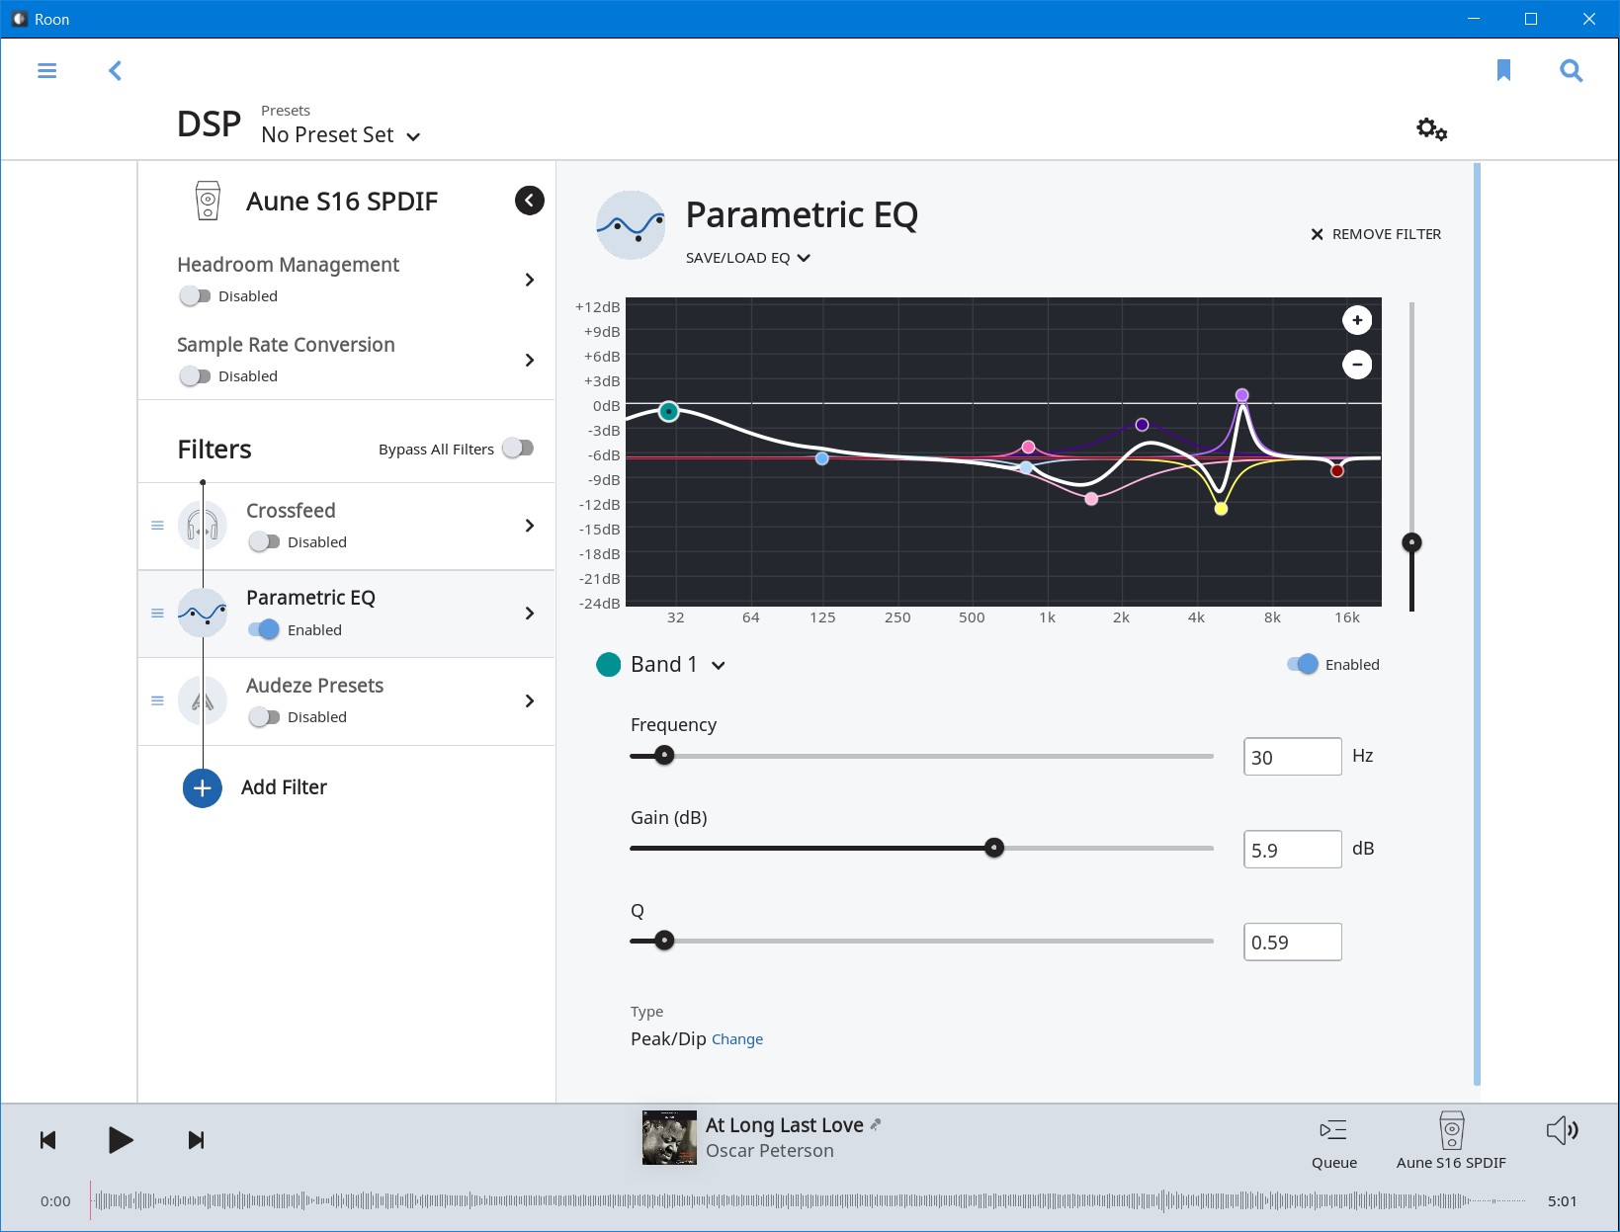
Task: Select the dark purple band point near 2k
Action: [x=1142, y=425]
